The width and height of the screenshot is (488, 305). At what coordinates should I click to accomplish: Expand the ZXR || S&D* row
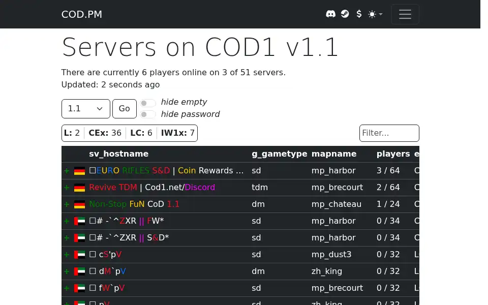[67, 238]
